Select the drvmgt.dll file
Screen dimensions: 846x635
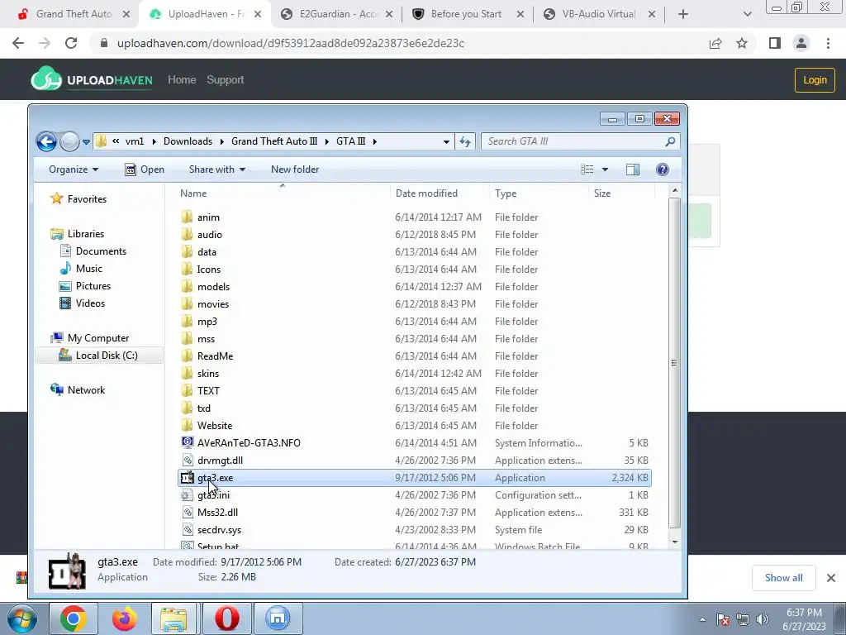[x=415, y=460]
